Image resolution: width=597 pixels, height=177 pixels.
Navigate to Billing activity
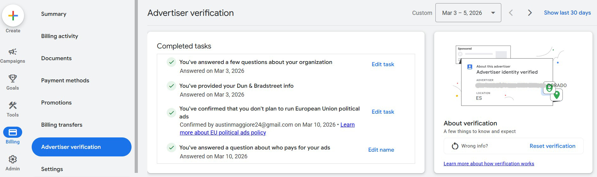pyautogui.click(x=60, y=36)
